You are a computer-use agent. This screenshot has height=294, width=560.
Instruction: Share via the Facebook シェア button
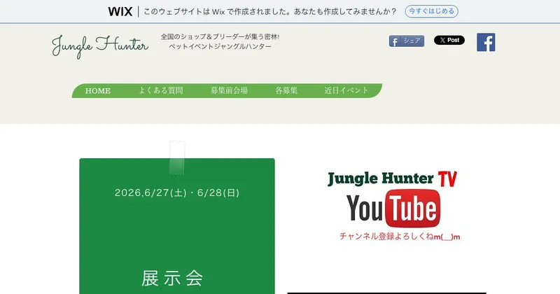click(407, 41)
